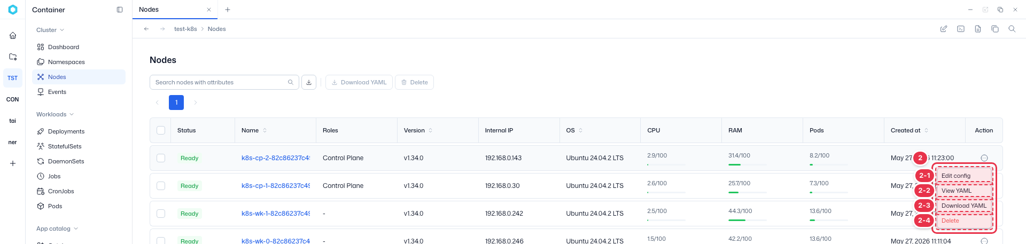Click CPU usage bar for k8s-cp-2
This screenshot has width=1026, height=244.
click(666, 164)
